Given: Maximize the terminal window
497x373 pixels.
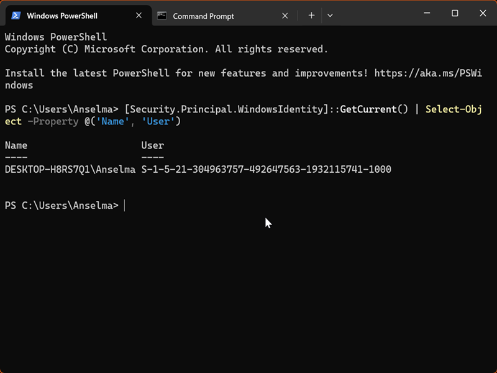Looking at the screenshot, I should tap(455, 13).
